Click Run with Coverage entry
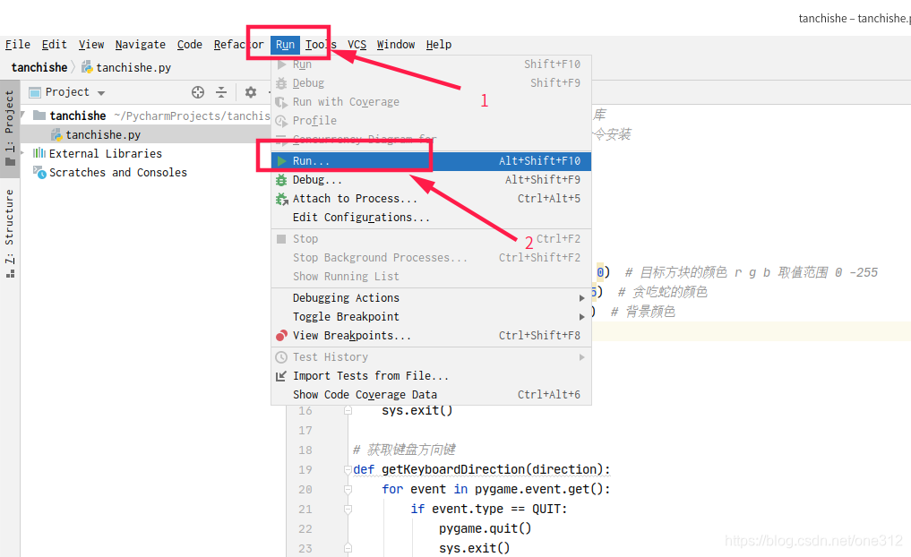Image resolution: width=911 pixels, height=557 pixels. (431, 102)
